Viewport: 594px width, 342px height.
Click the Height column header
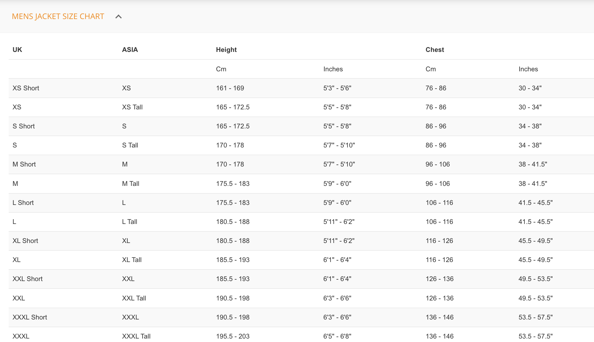(226, 50)
